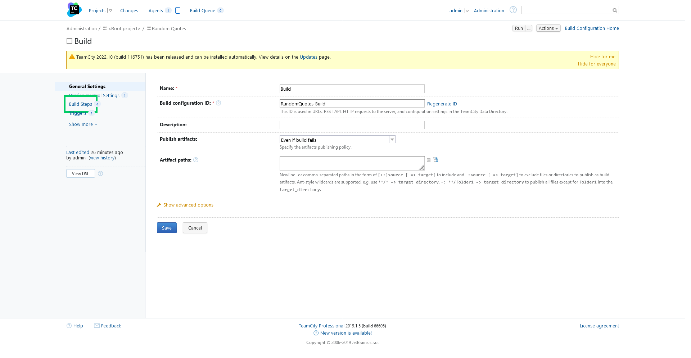Focus the Description input field
The image size is (691, 358).
(352, 125)
